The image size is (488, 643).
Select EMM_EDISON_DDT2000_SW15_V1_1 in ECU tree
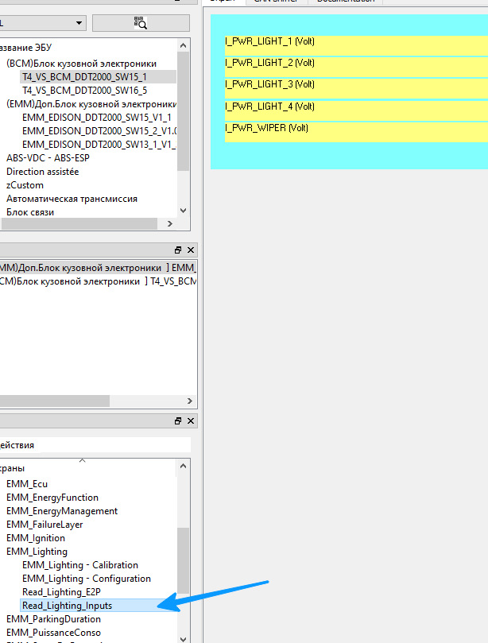pyautogui.click(x=96, y=118)
